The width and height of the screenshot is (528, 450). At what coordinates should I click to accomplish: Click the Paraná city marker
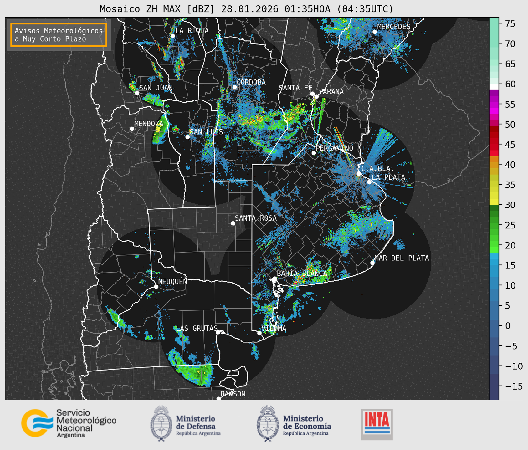pos(316,96)
